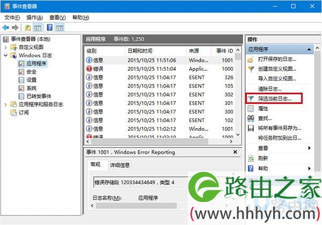Click the event list horizontal scrollbar left arrow
The width and height of the screenshot is (322, 225).
pos(87,141)
